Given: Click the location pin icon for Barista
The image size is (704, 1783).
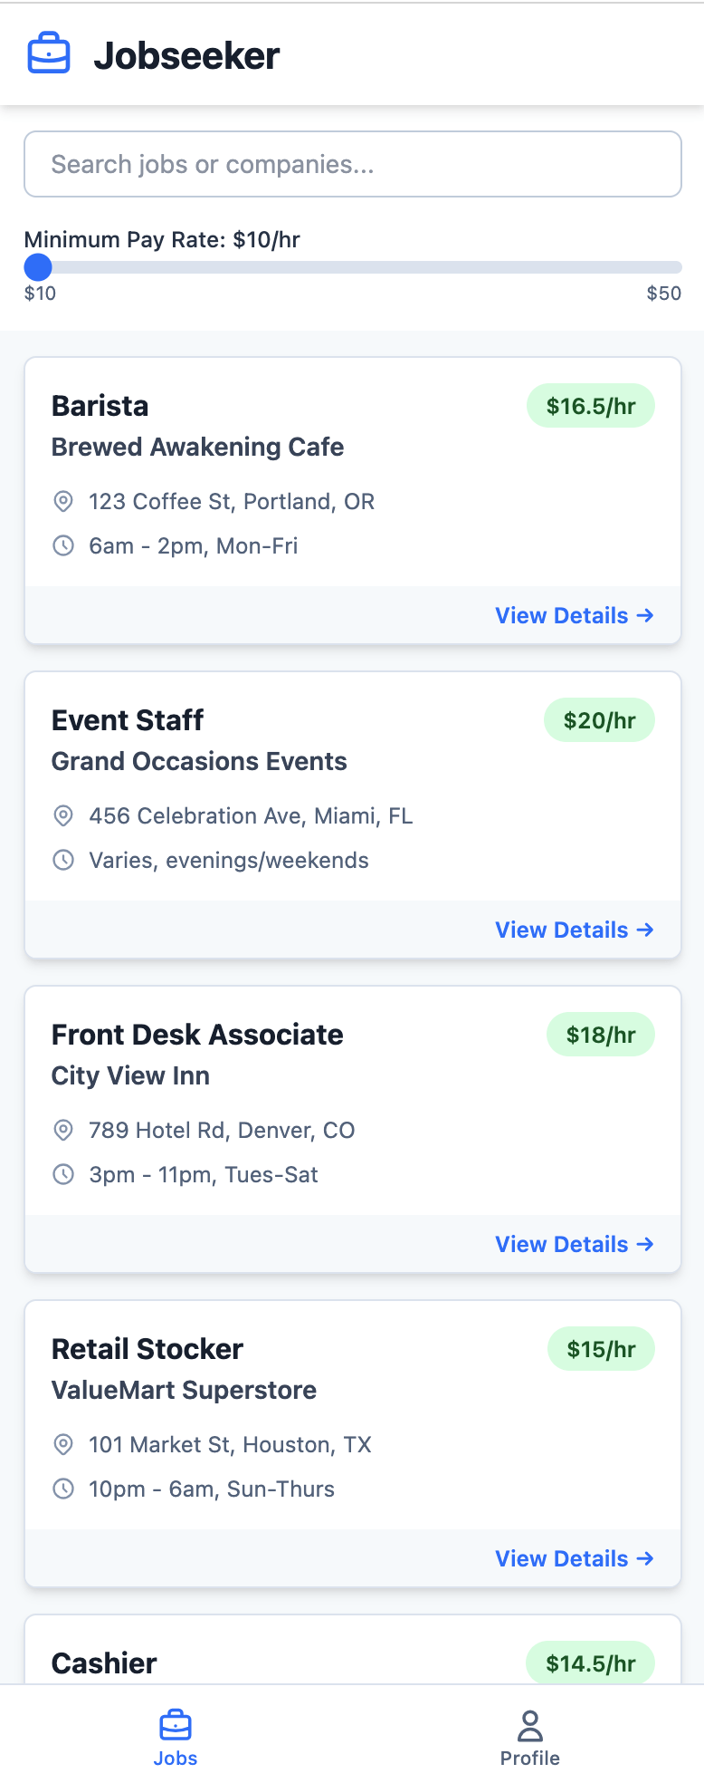Looking at the screenshot, I should coord(63,501).
